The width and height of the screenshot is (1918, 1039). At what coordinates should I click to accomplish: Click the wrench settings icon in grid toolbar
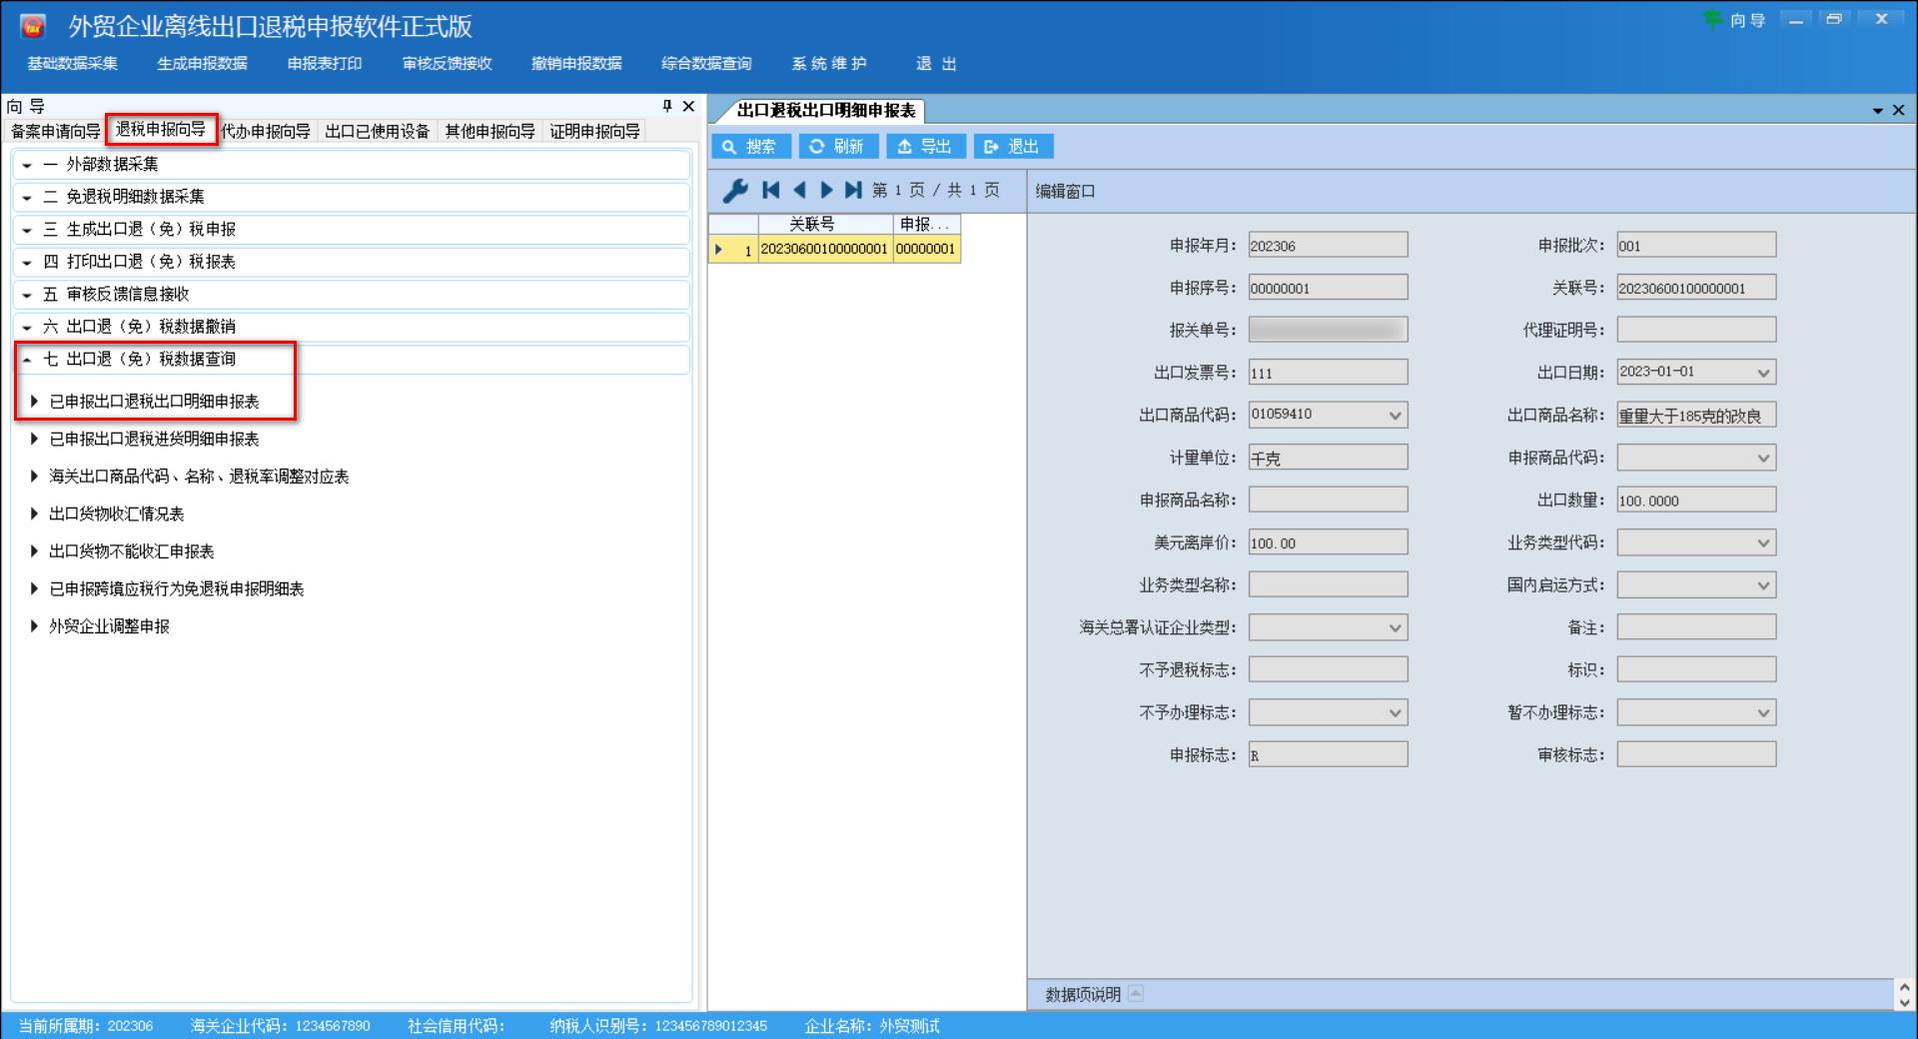coord(735,190)
